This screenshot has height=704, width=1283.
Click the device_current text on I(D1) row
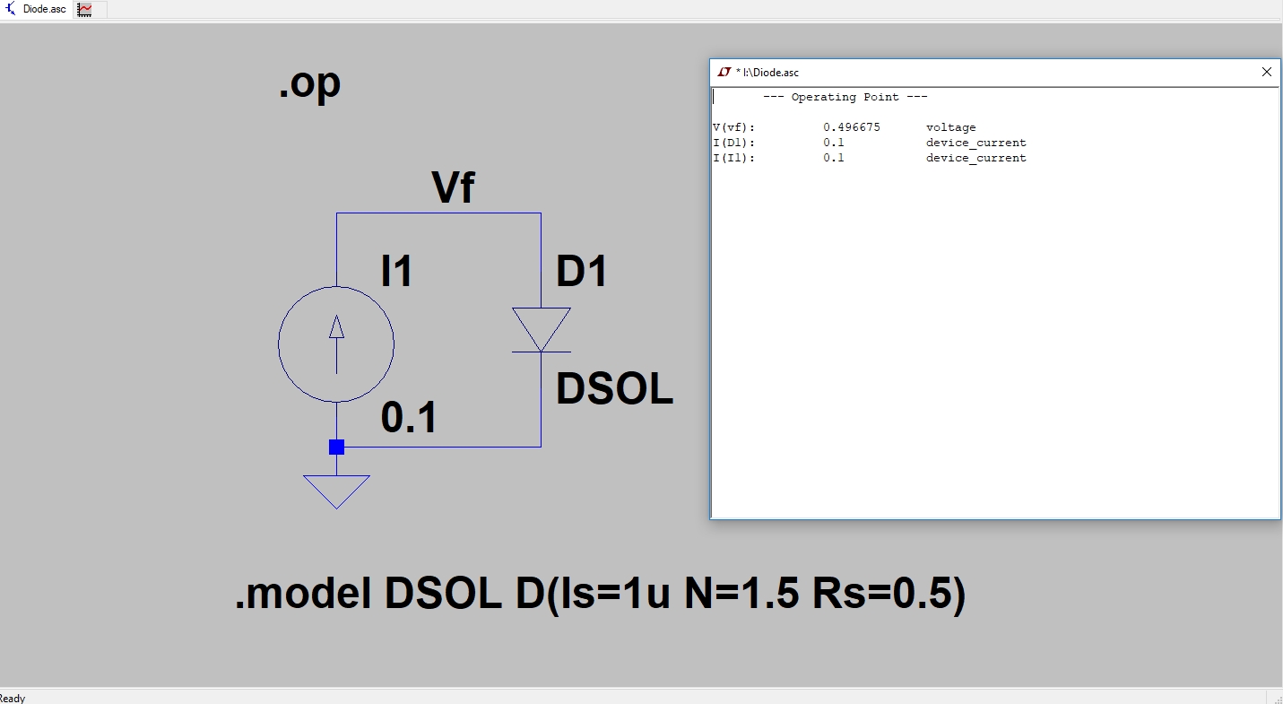[x=976, y=143]
